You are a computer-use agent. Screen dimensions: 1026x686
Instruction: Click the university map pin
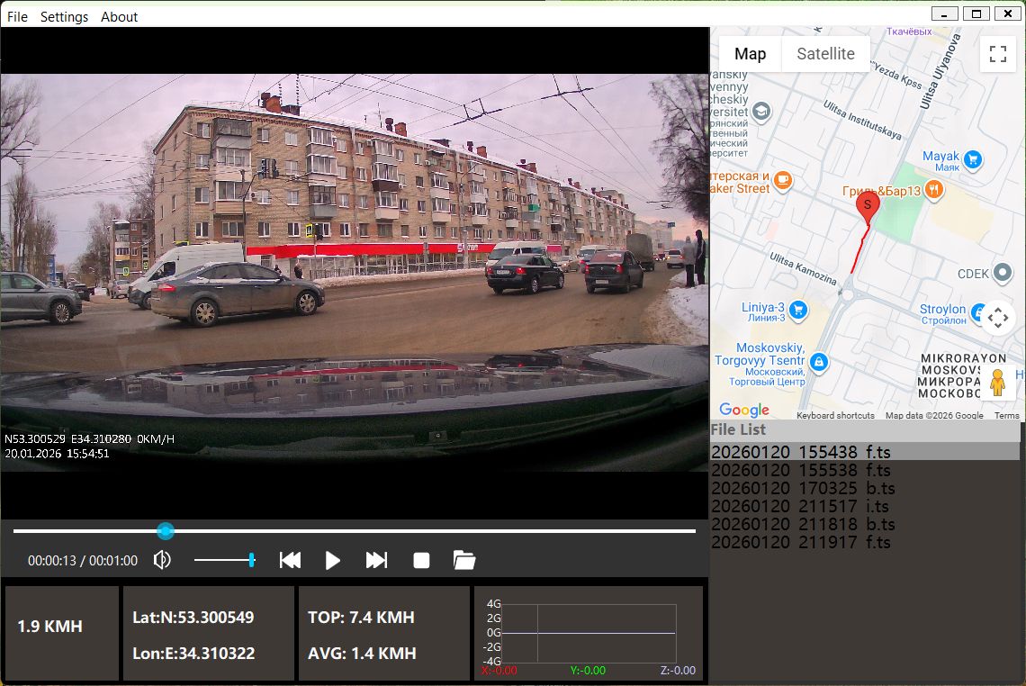pyautogui.click(x=761, y=112)
